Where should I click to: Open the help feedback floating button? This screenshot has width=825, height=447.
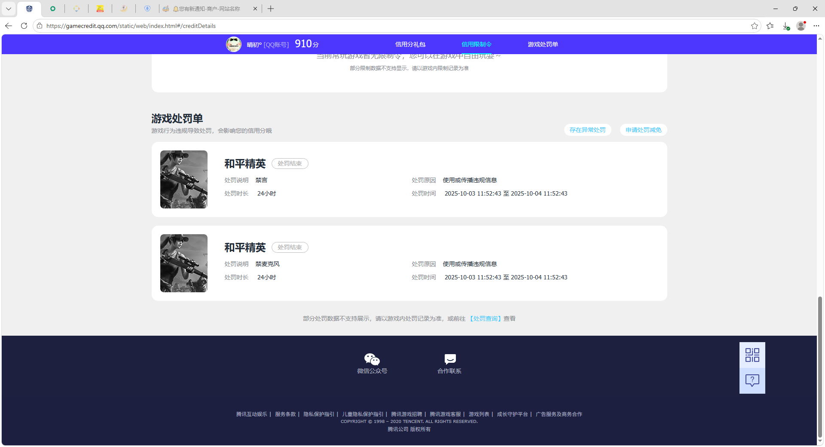tap(752, 381)
